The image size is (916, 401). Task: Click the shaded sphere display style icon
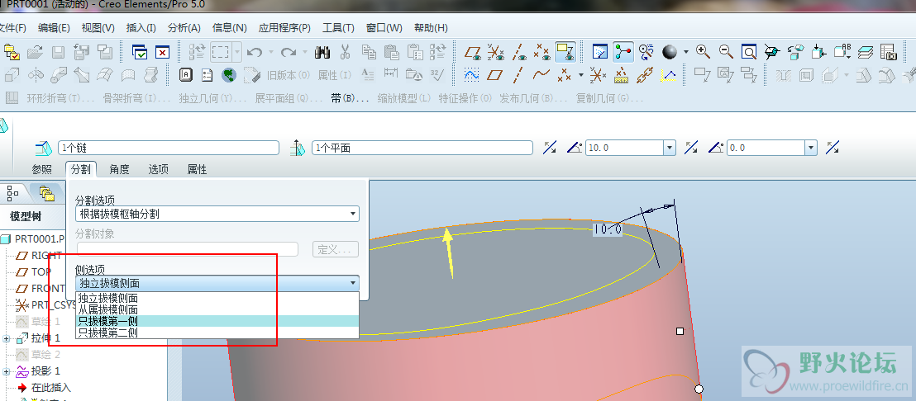pos(670,53)
